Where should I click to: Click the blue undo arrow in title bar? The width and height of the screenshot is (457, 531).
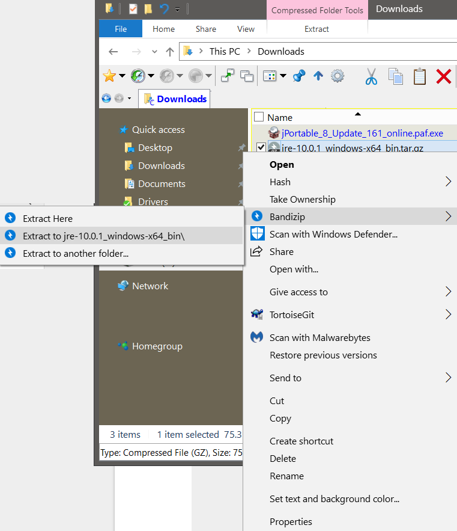tap(164, 8)
